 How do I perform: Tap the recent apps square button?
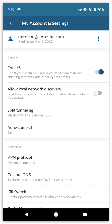(85, 214)
